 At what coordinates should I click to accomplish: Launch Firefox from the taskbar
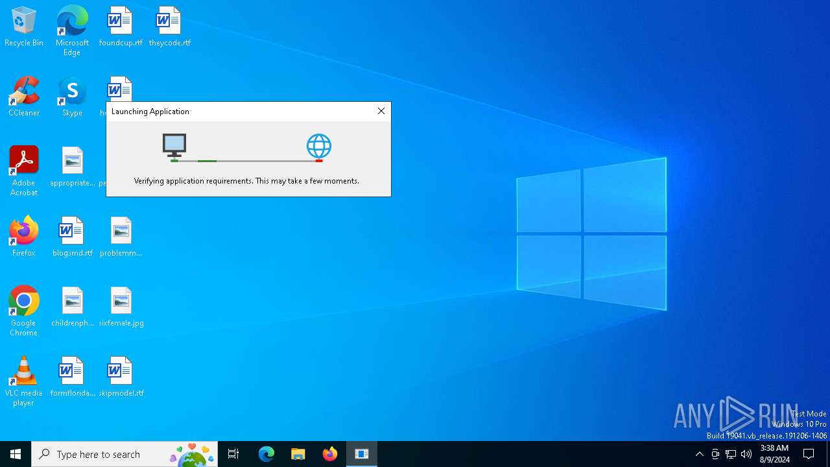point(330,454)
